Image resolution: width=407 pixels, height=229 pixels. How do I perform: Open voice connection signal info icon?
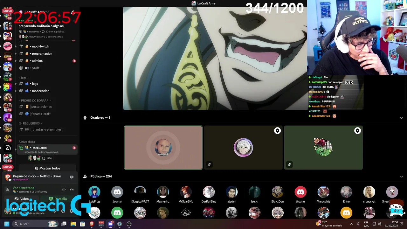click(8, 190)
